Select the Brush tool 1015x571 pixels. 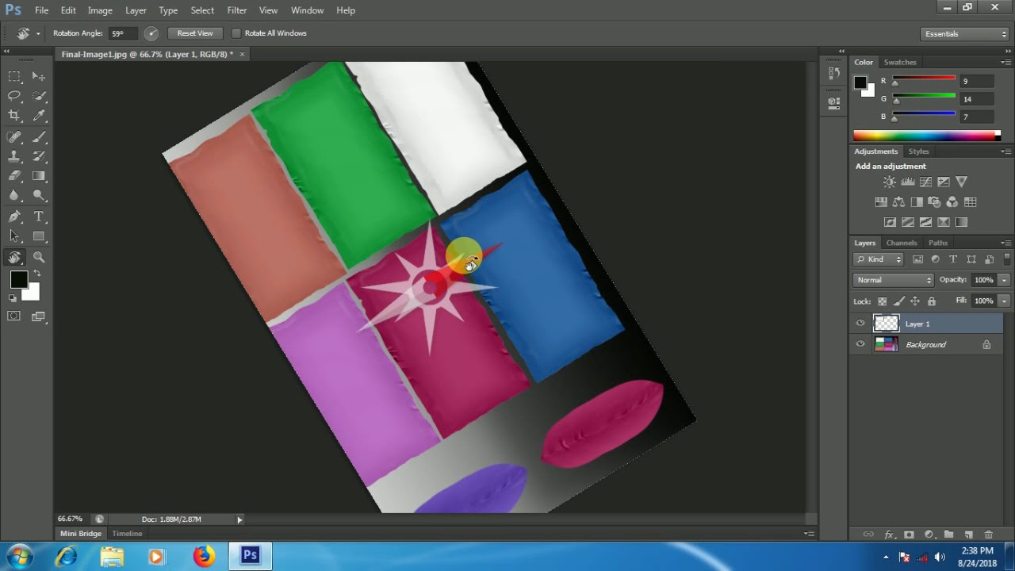(38, 136)
